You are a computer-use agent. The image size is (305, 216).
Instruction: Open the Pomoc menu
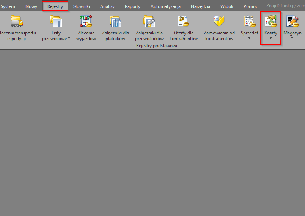[x=250, y=6]
